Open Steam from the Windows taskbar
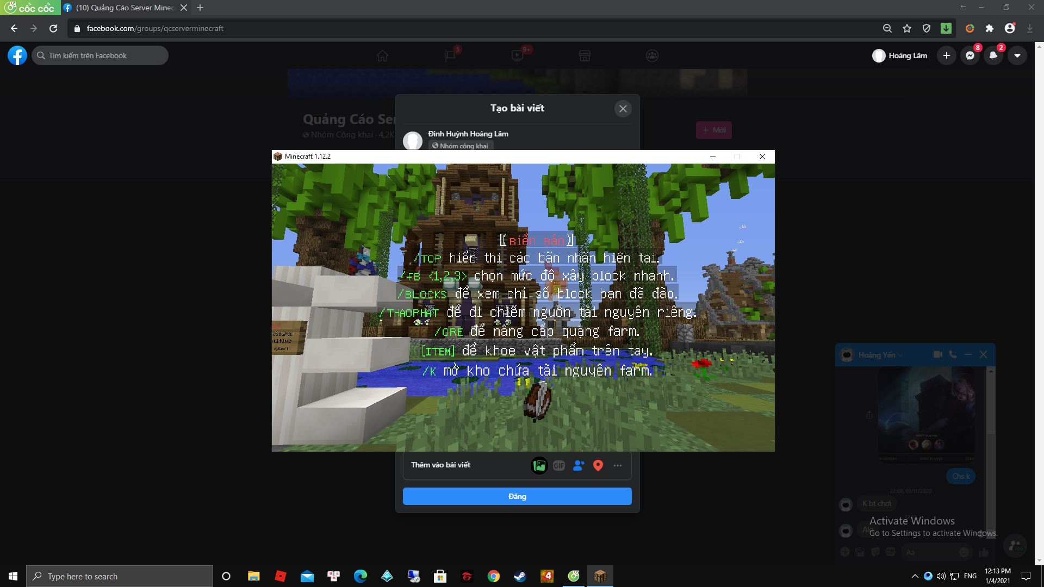 (520, 576)
